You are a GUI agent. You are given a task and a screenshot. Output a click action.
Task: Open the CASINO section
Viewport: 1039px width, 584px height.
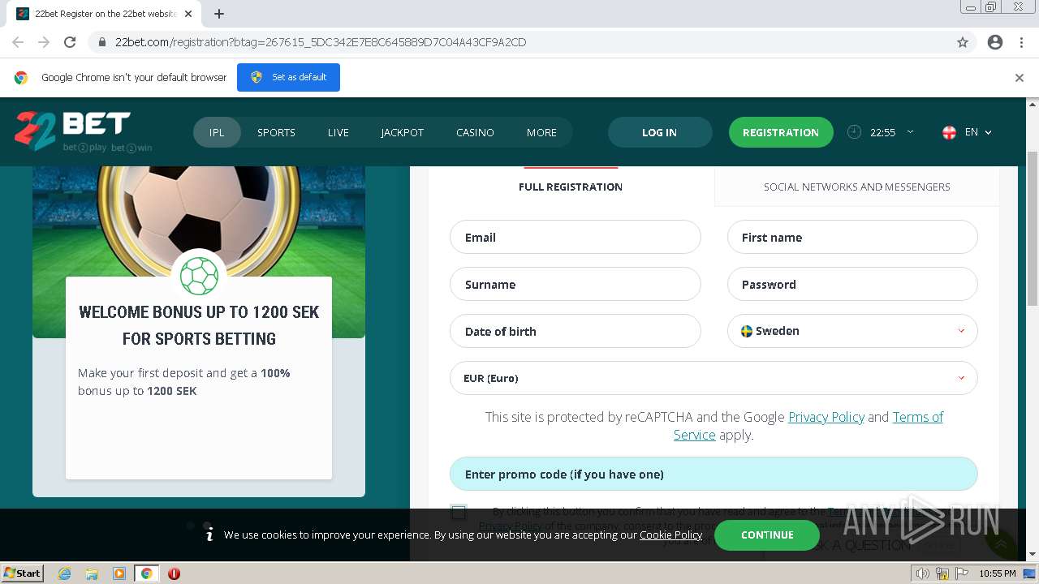[475, 132]
